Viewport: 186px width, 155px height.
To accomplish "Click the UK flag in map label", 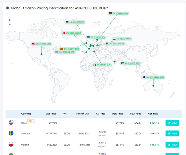I will point(57,52).
